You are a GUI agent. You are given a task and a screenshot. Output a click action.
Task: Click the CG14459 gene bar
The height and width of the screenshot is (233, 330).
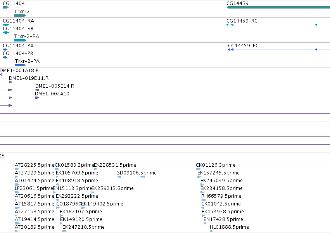[x=278, y=7]
